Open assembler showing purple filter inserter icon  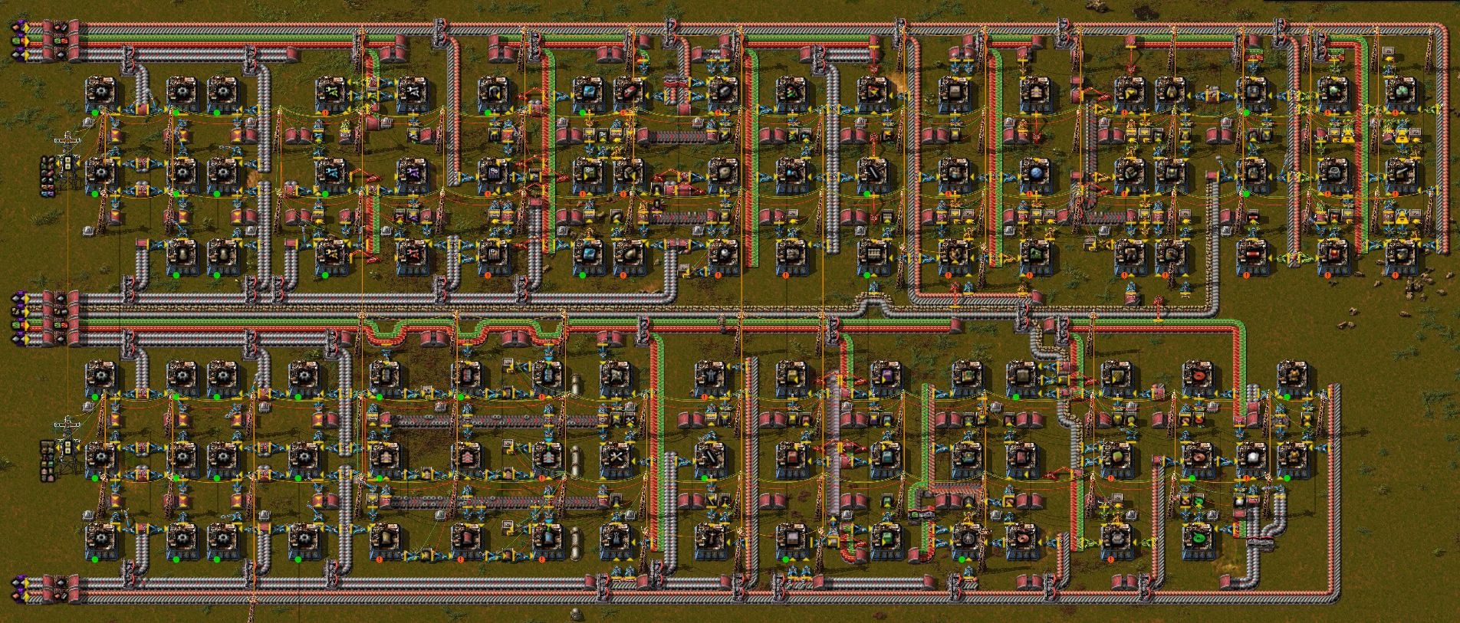coord(413,175)
